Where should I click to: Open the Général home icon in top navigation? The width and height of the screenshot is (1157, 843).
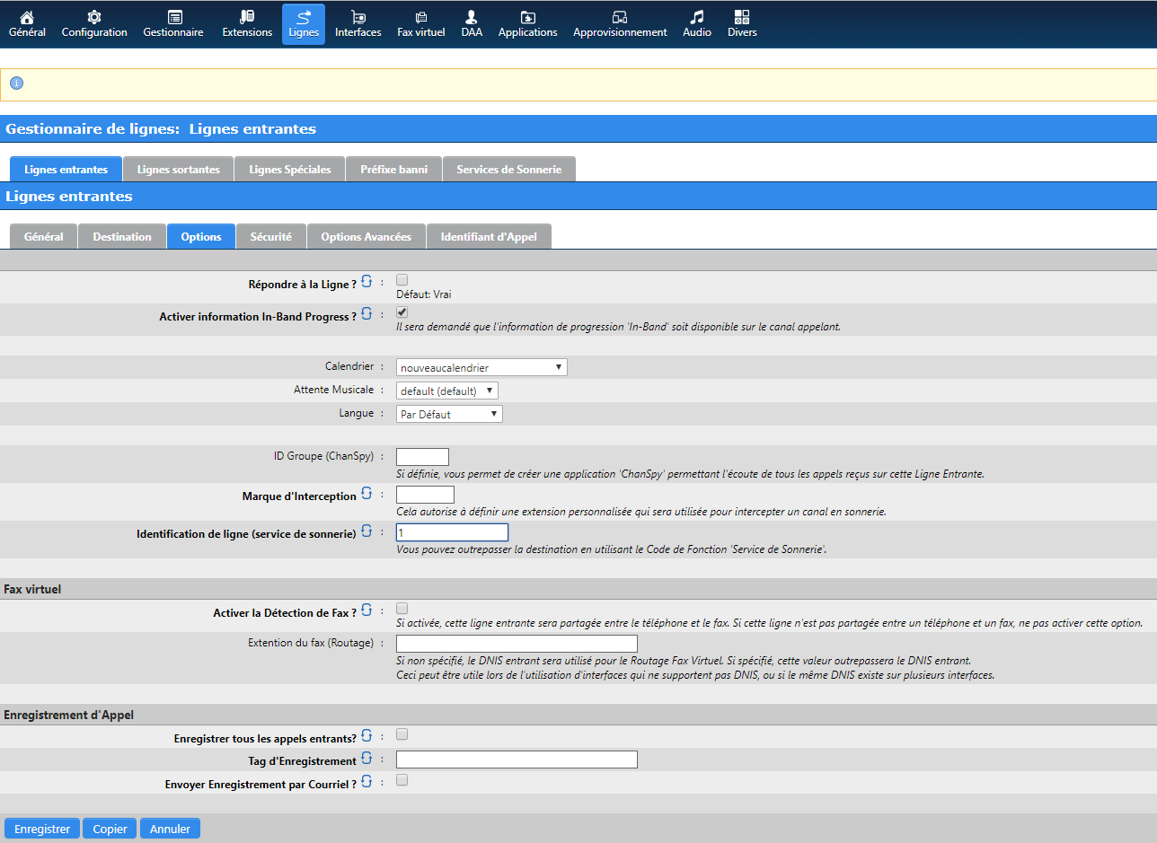coord(27,18)
